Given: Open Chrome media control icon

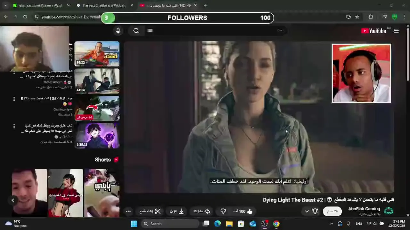Looking at the screenshot, I should pyautogui.click(x=385, y=17).
